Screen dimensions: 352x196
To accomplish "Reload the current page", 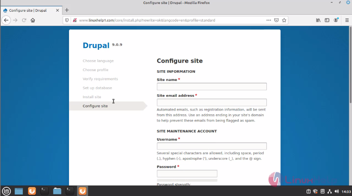I will point(24,20).
